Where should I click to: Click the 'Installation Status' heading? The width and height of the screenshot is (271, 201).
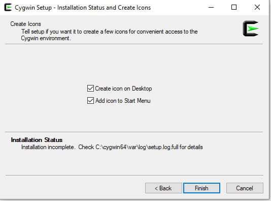pos(37,140)
